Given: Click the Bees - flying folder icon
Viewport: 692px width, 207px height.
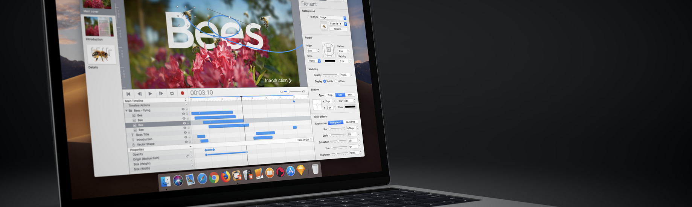Looking at the screenshot, I should coord(130,111).
